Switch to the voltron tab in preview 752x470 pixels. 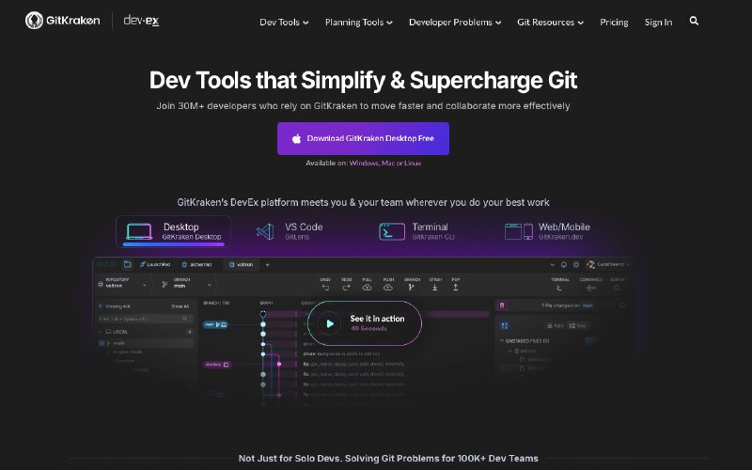(x=242, y=265)
